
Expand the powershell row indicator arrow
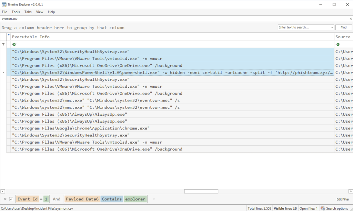click(3, 73)
